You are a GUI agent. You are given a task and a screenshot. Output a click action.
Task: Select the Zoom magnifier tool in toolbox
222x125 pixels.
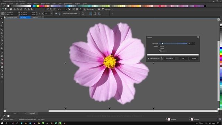coord(2,74)
